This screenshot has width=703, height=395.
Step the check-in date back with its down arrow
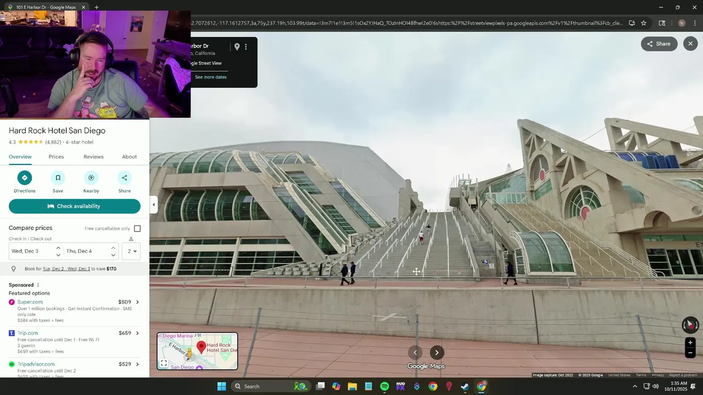58,255
